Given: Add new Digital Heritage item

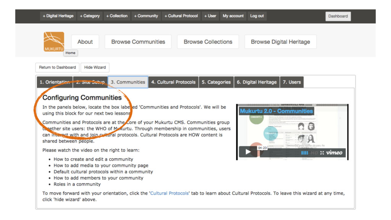Looking at the screenshot, I should [58, 16].
